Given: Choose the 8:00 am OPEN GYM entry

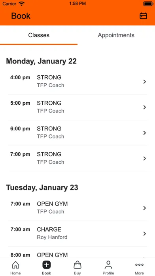Looking at the screenshot, I should tap(77, 255).
